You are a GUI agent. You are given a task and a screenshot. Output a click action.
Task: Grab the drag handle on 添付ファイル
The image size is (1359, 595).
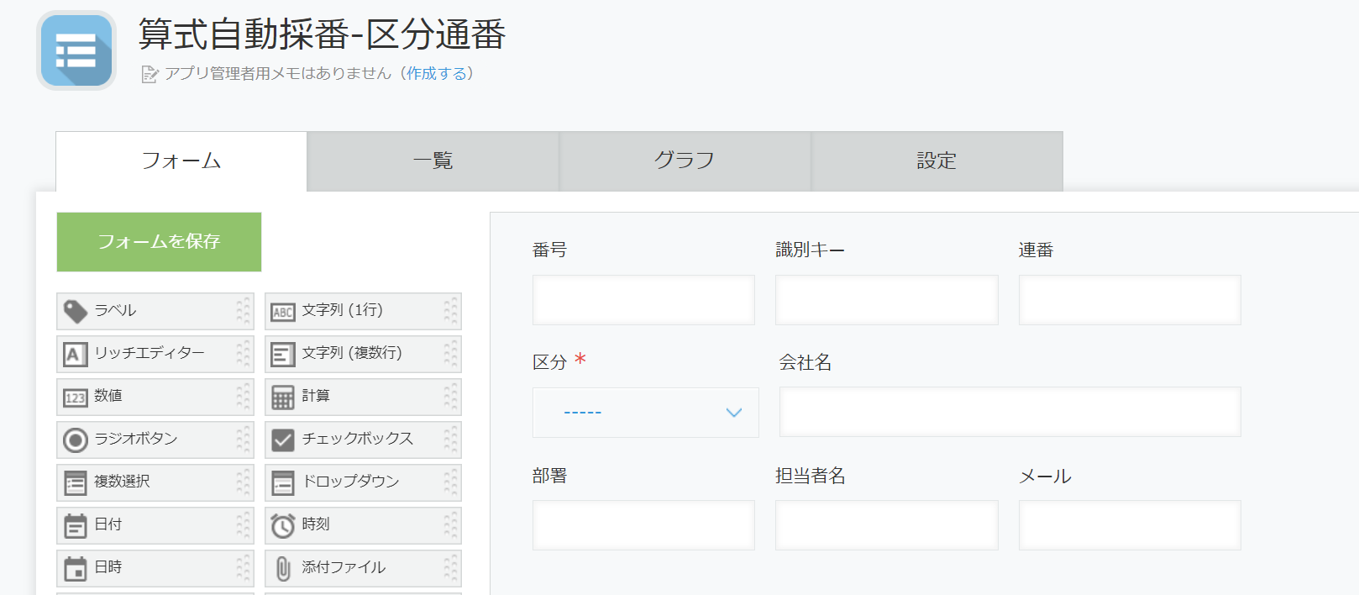click(451, 568)
